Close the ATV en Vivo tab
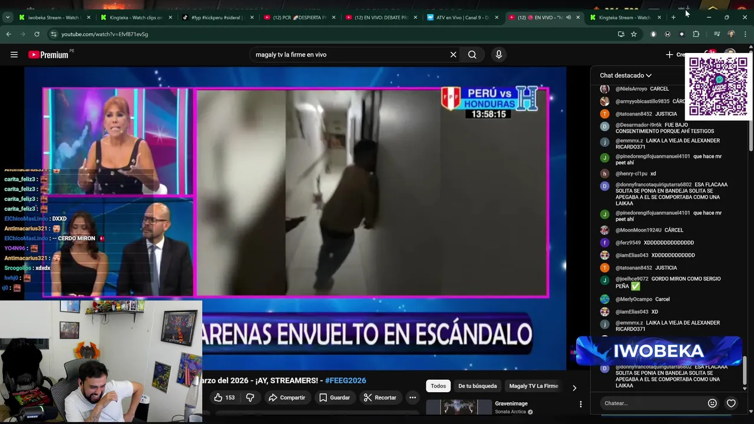Screen dimensions: 754x424 click(x=496, y=18)
